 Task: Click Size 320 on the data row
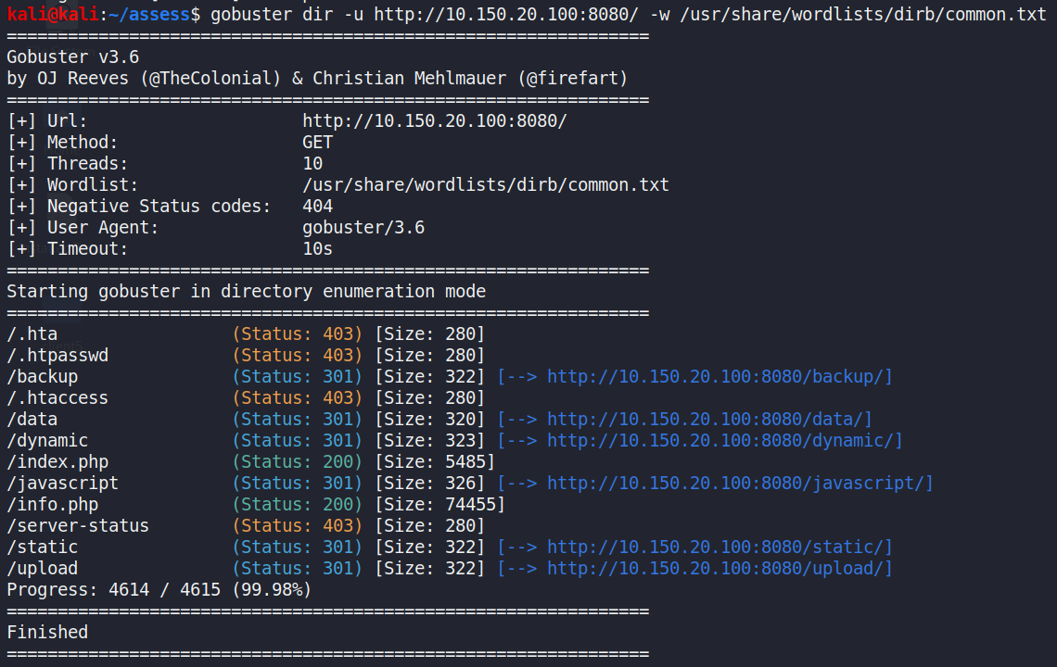(430, 419)
